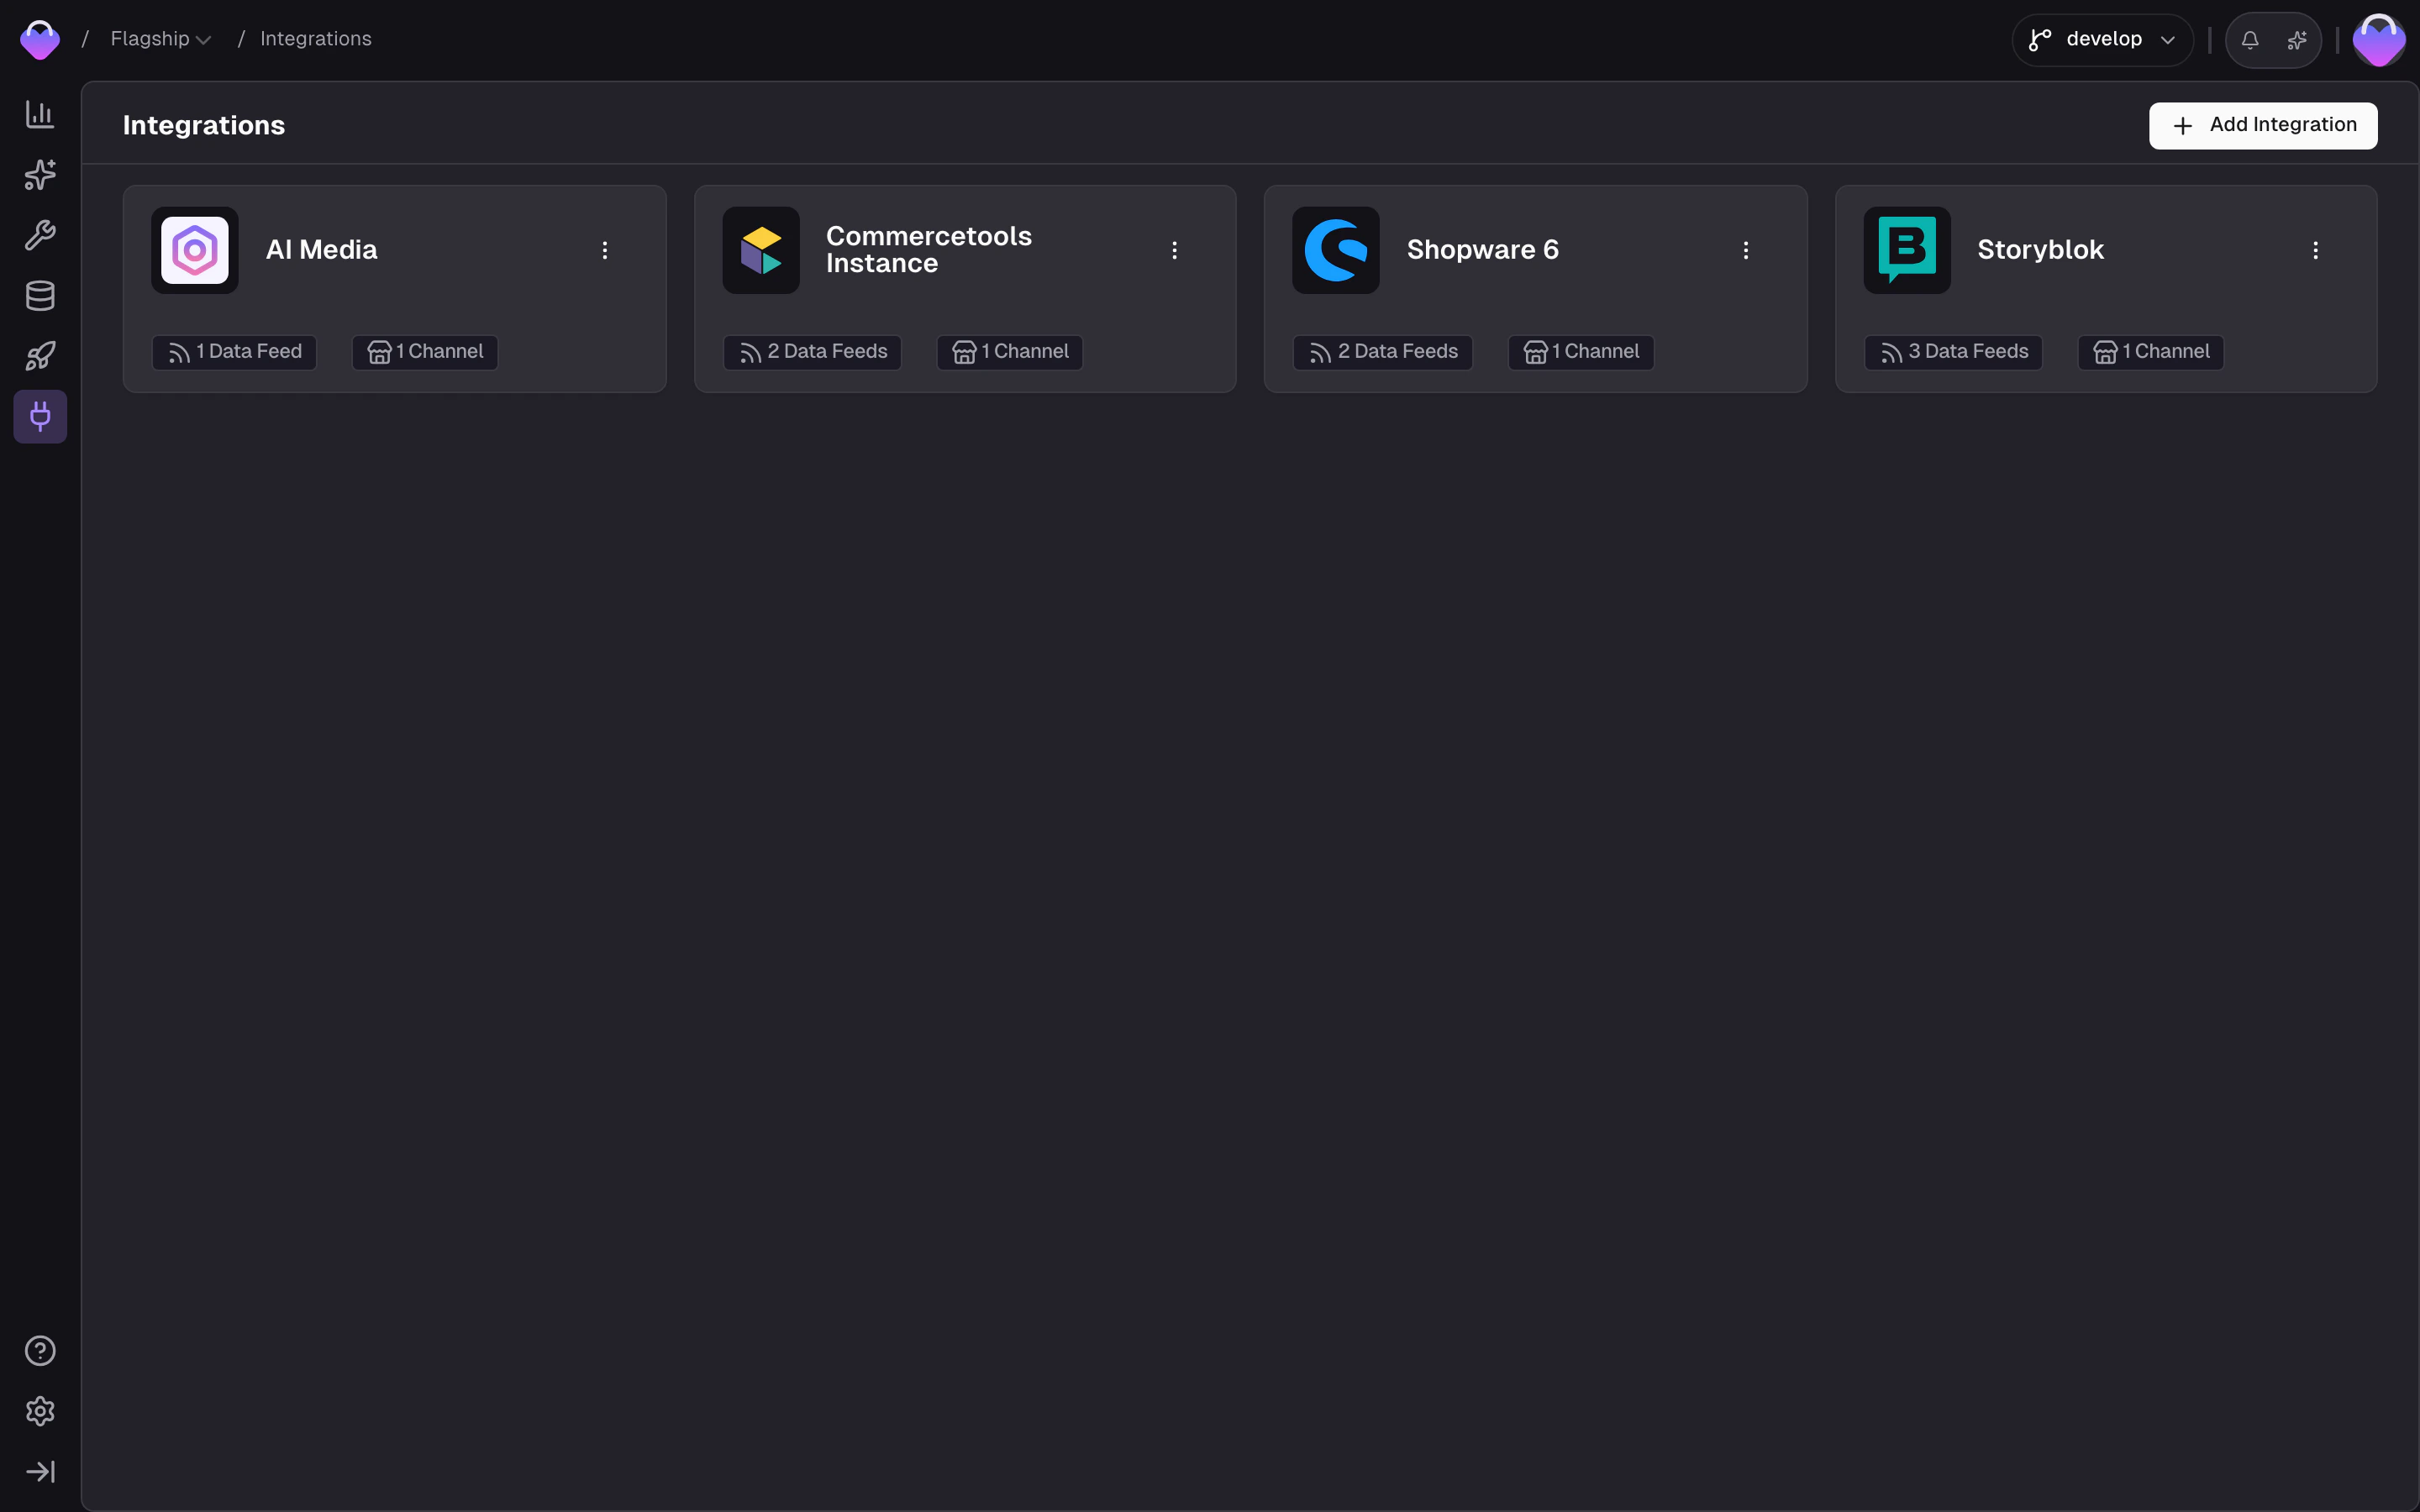Image resolution: width=2420 pixels, height=1512 pixels.
Task: Open the settings gear icon in sidebar
Action: click(x=40, y=1411)
